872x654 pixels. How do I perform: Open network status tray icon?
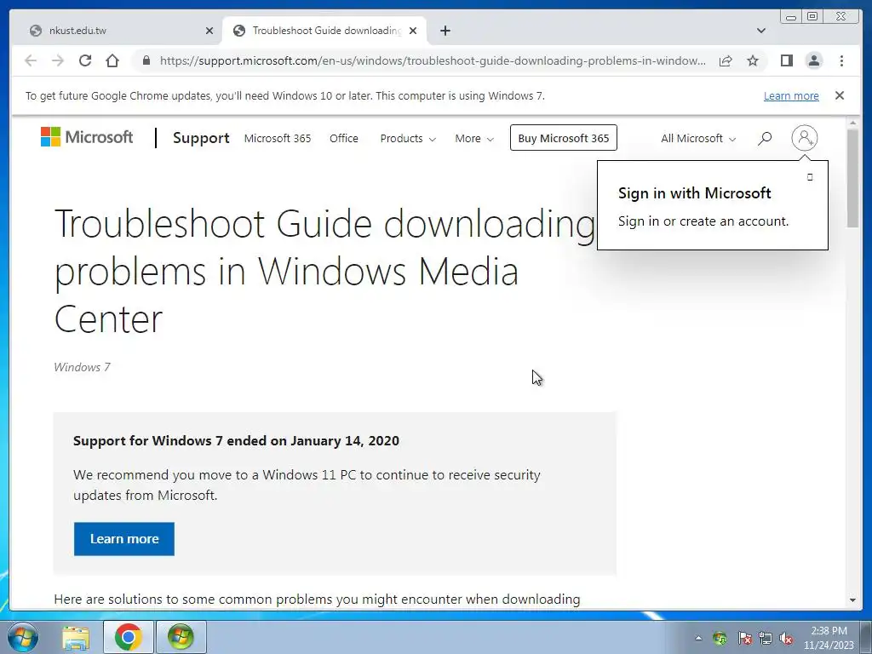pos(766,639)
